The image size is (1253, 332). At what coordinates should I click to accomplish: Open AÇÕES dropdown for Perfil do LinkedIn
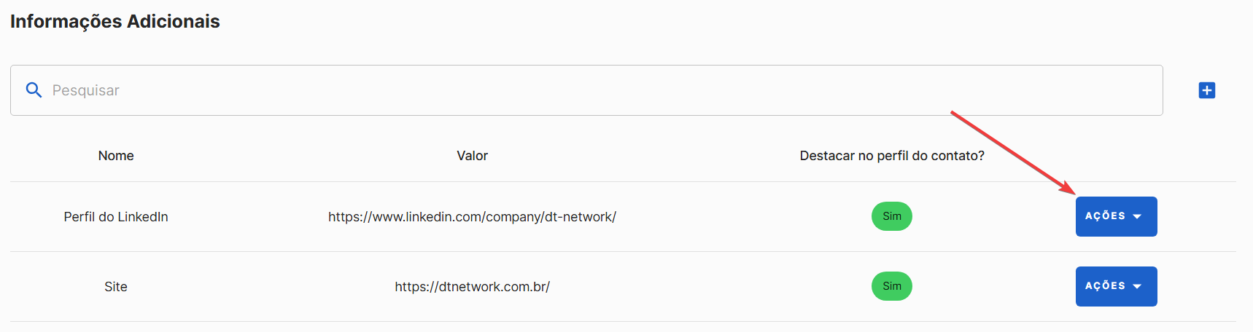tap(1116, 216)
